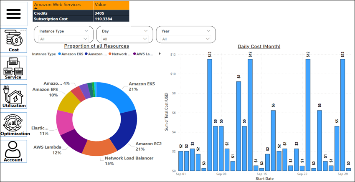Open the Day All dropdown
The width and height of the screenshot is (355, 182).
[x=125, y=39]
